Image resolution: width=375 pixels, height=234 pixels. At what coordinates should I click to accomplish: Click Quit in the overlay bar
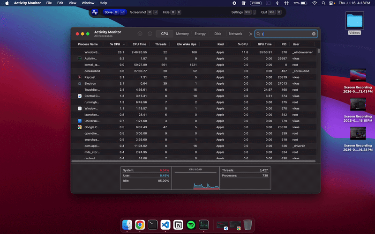[x=271, y=12]
